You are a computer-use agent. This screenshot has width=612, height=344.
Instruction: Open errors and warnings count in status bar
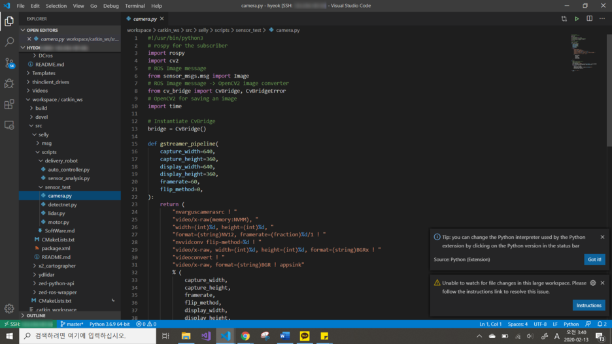tap(146, 324)
